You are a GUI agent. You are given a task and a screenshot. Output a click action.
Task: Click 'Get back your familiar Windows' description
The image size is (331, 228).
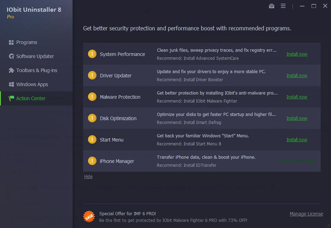click(203, 136)
